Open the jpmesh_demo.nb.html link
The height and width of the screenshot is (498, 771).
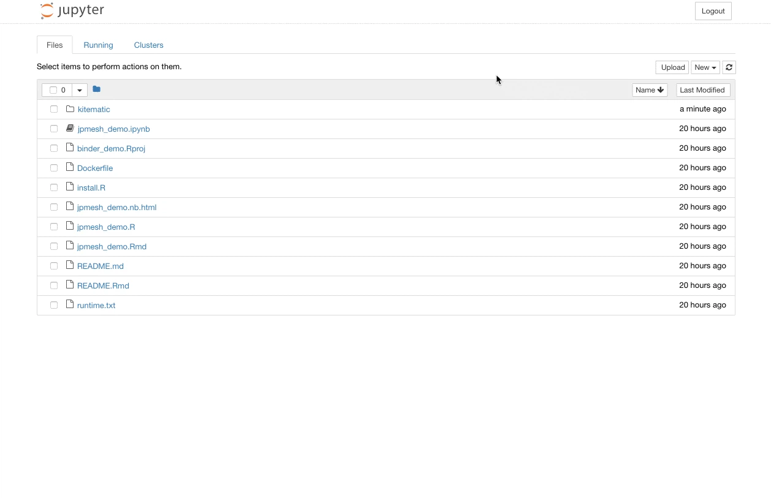(x=116, y=207)
